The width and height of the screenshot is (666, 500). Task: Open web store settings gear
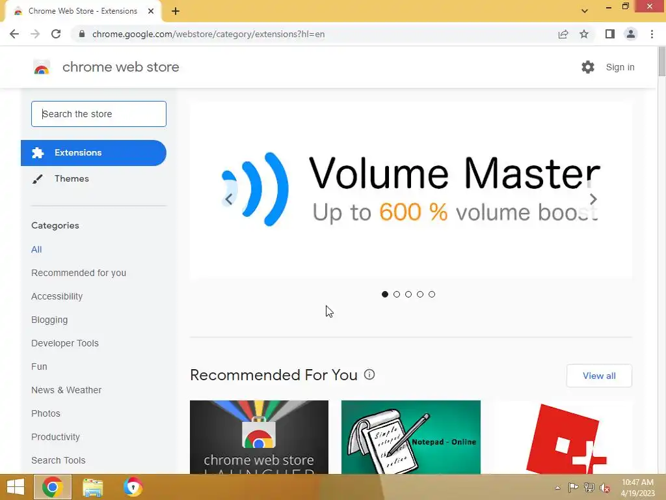point(588,67)
